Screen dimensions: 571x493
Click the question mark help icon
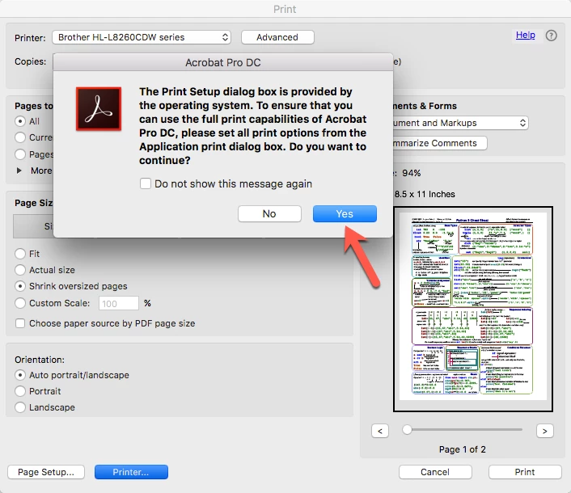click(x=551, y=36)
